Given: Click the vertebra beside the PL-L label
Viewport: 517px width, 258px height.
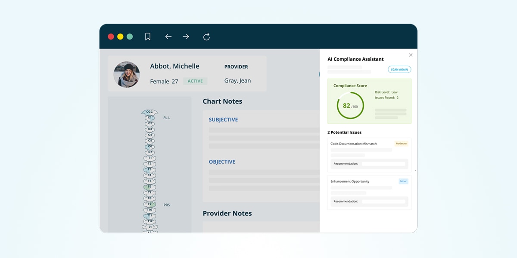Looking at the screenshot, I should [x=149, y=117].
